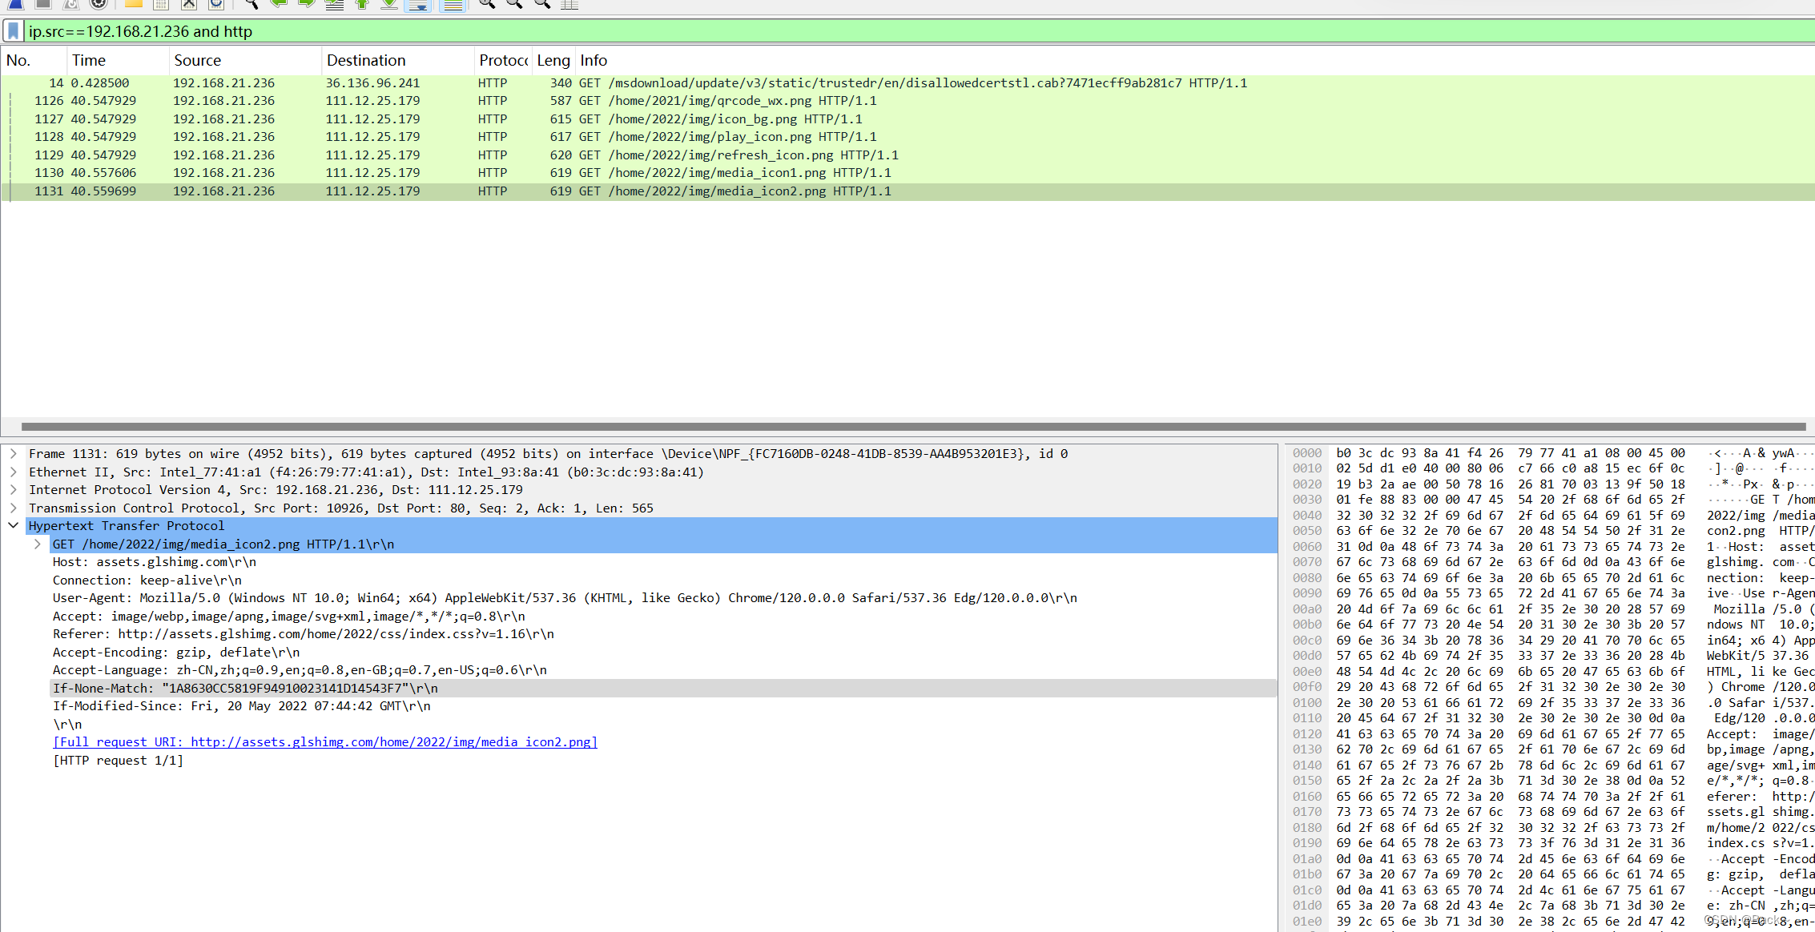Screen dimensions: 1815x932
Task: Select the [HTTP request 1/1] line
Action: coord(118,761)
